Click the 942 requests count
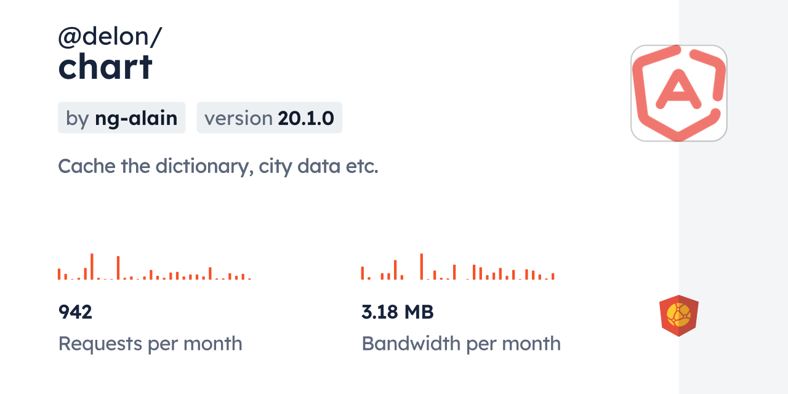This screenshot has height=394, width=788. [75, 312]
